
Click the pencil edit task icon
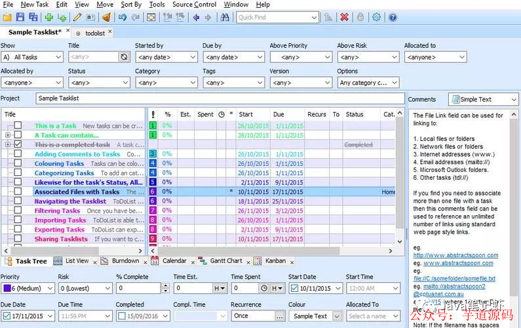point(77,17)
